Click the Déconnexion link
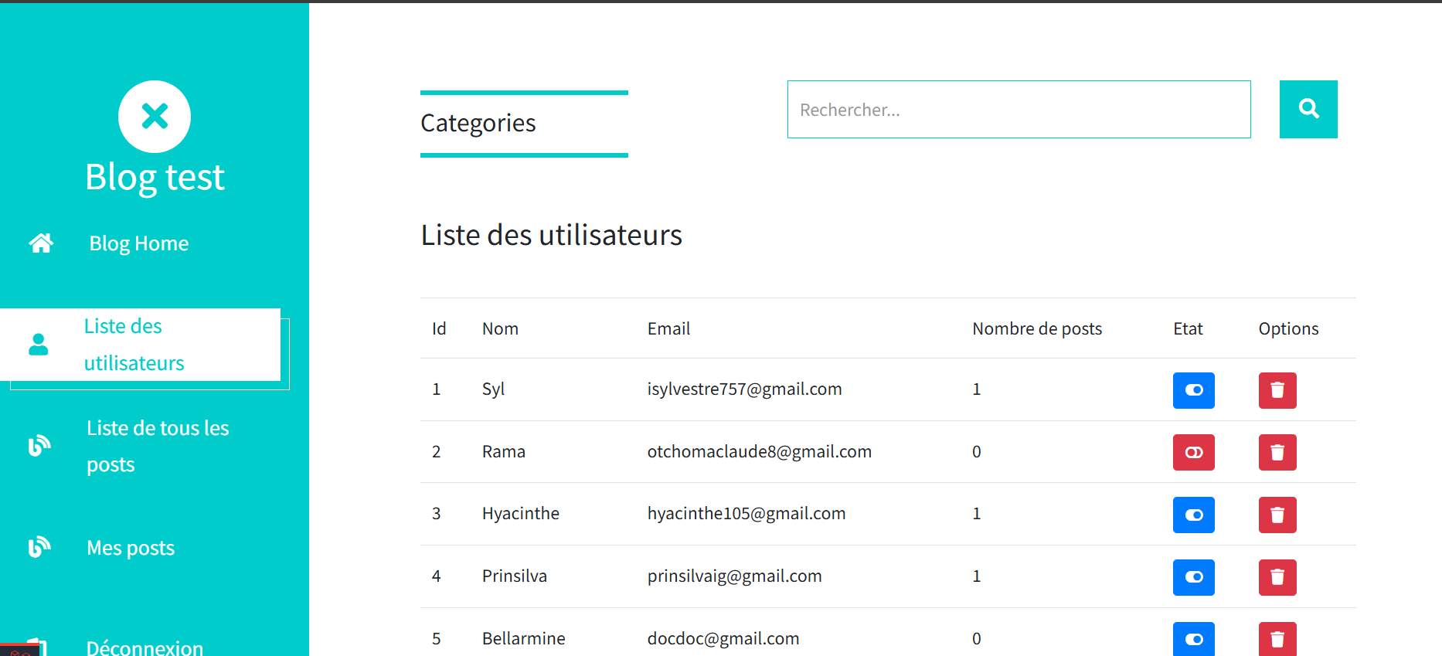The width and height of the screenshot is (1442, 656). 145,648
